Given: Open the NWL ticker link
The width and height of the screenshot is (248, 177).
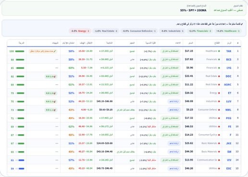Looking at the screenshot, I should tap(228, 110).
